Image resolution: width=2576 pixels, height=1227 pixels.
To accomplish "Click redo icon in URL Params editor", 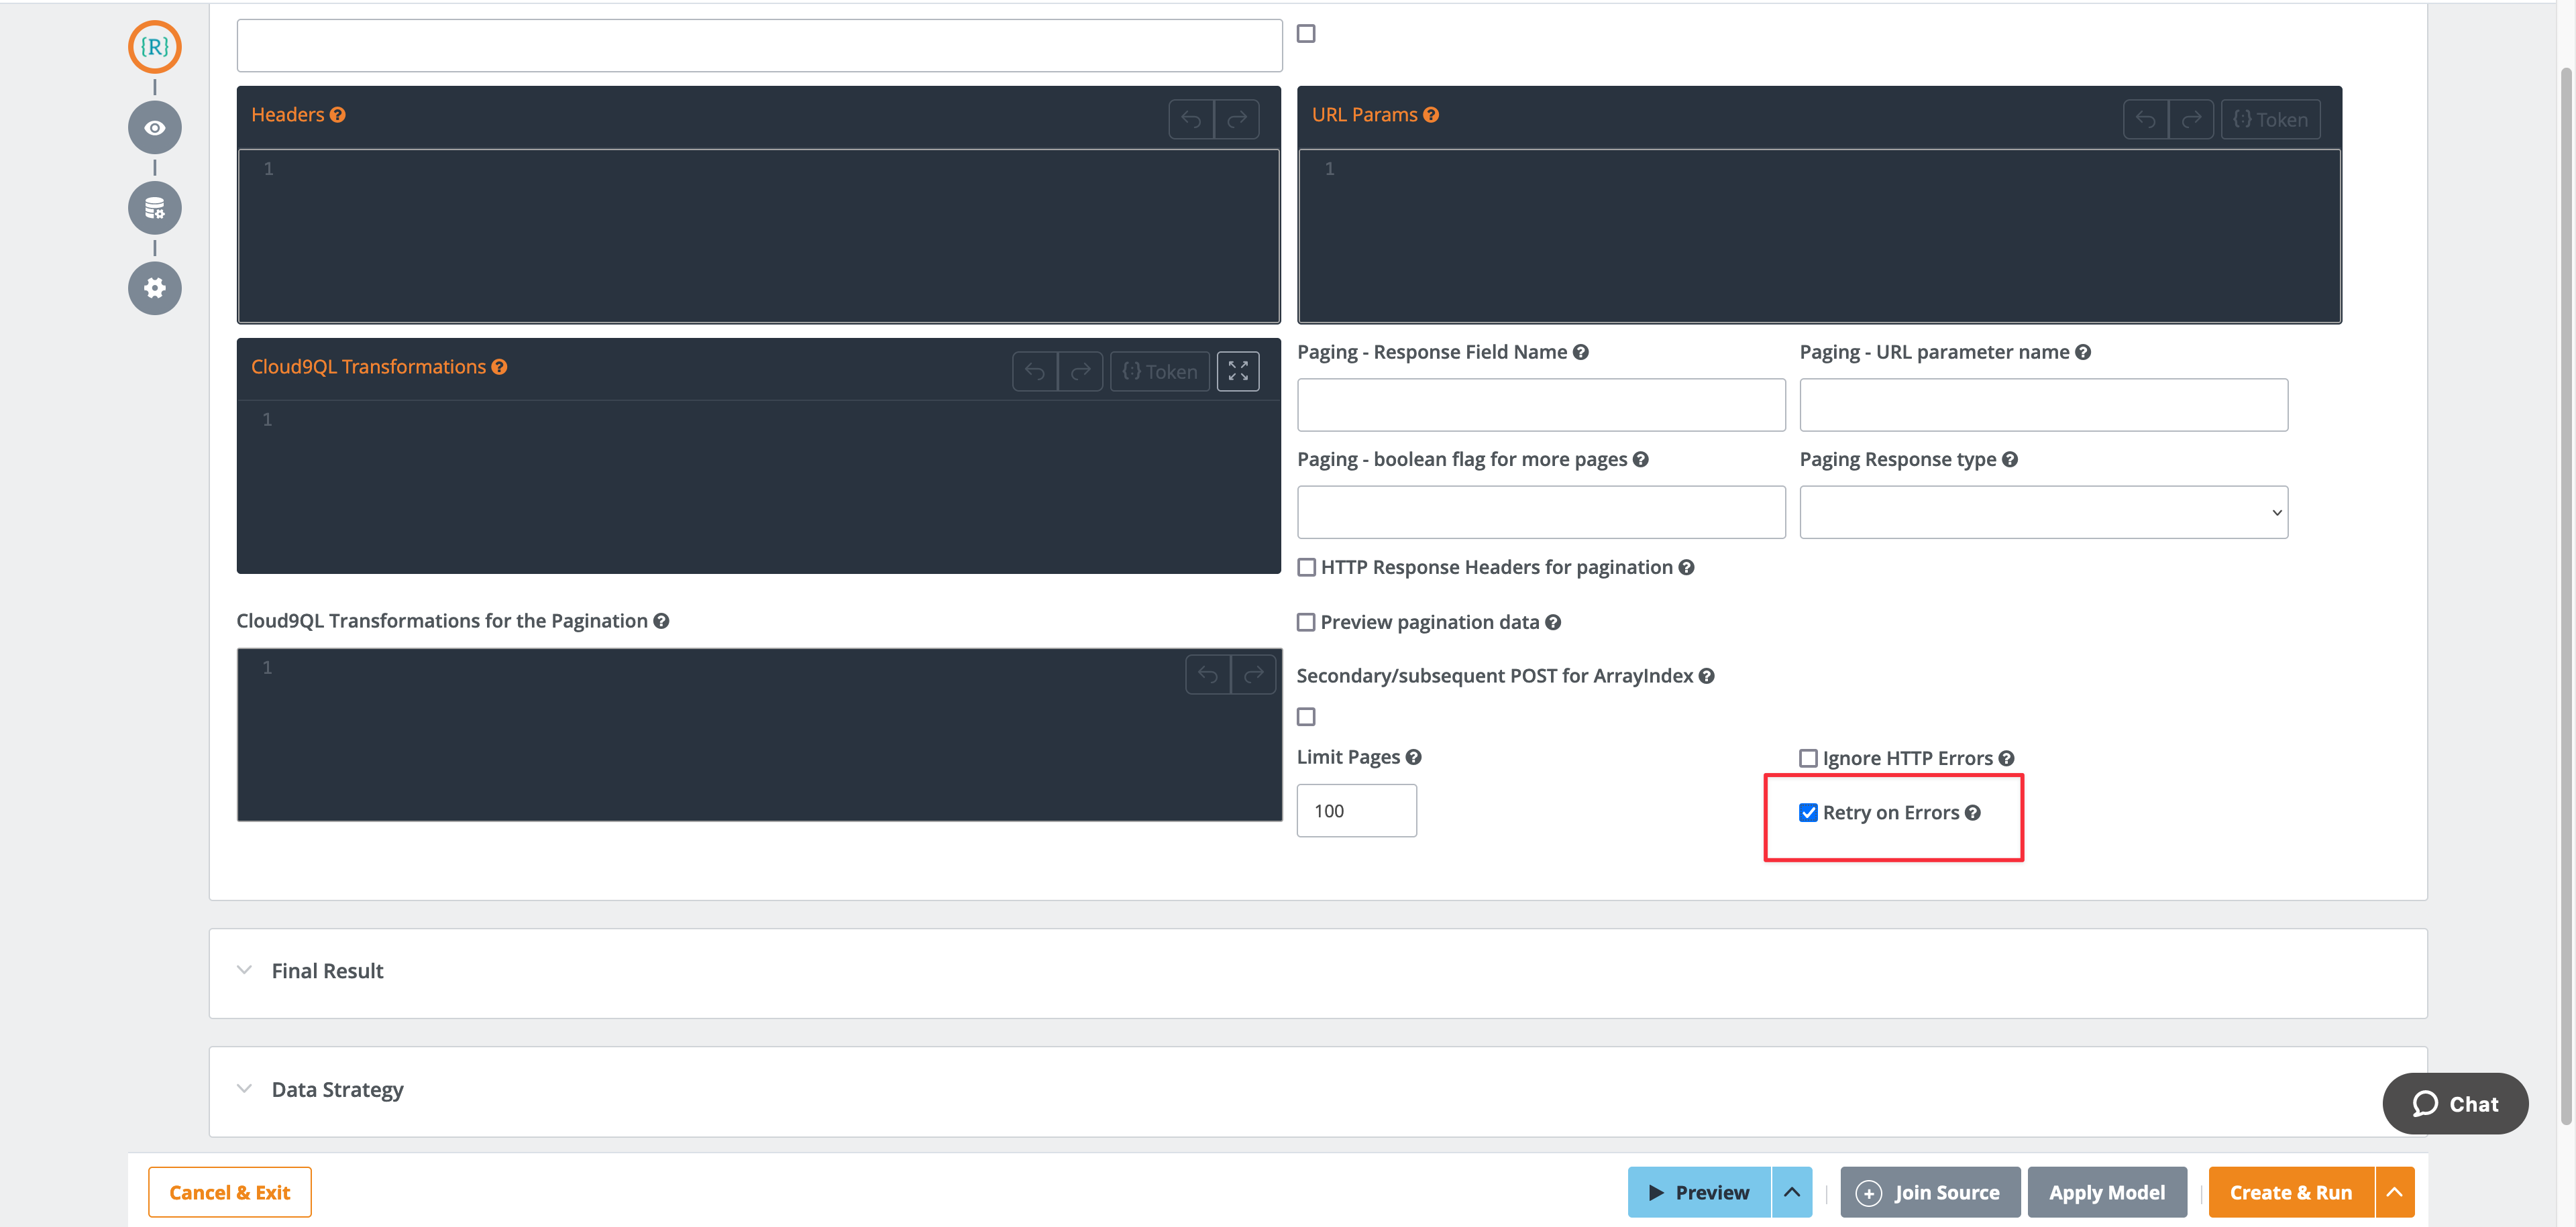I will pyautogui.click(x=2190, y=120).
